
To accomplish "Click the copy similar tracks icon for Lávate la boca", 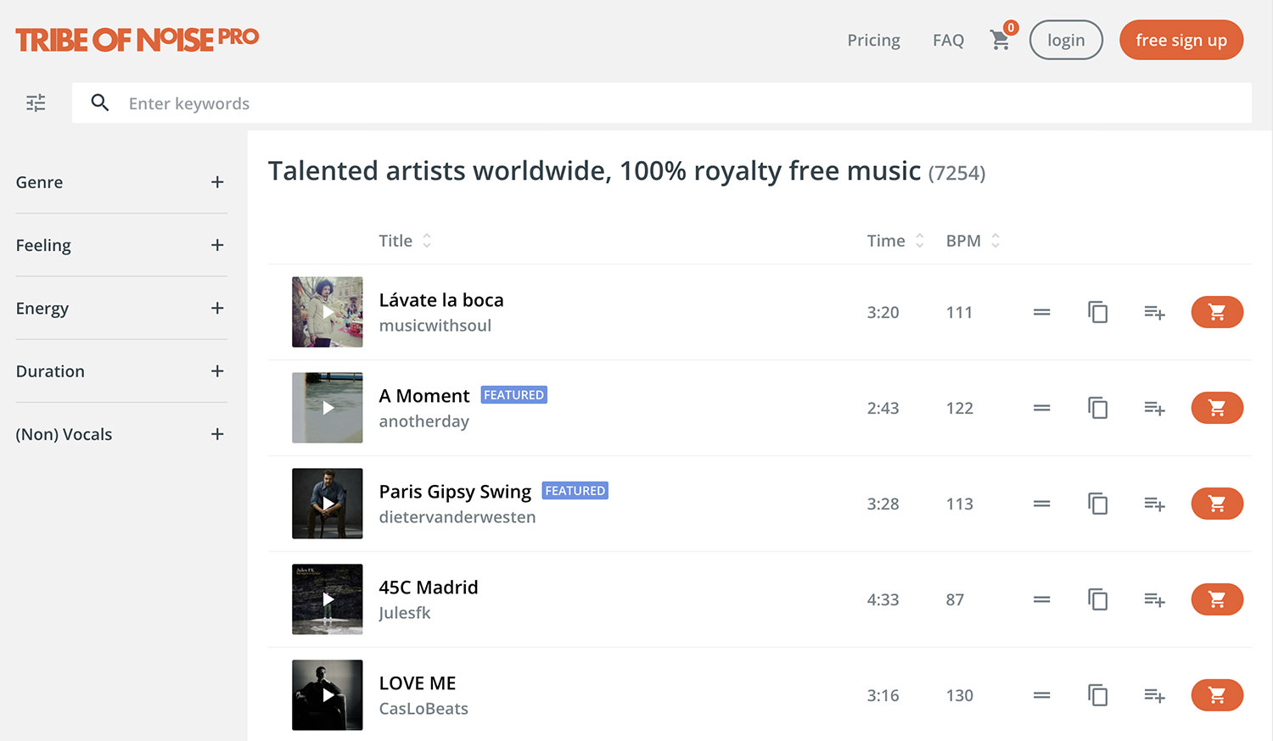I will point(1097,312).
